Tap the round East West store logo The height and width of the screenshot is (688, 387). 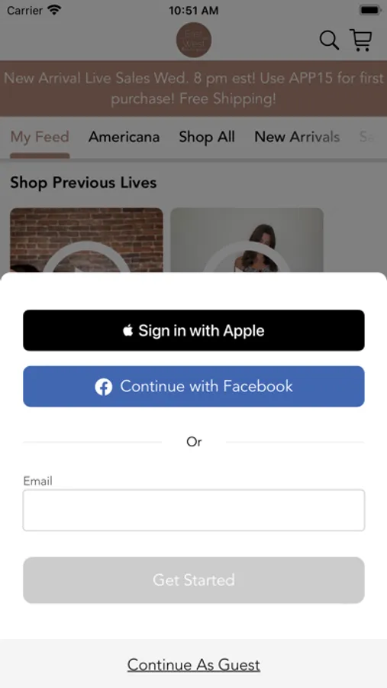point(194,40)
